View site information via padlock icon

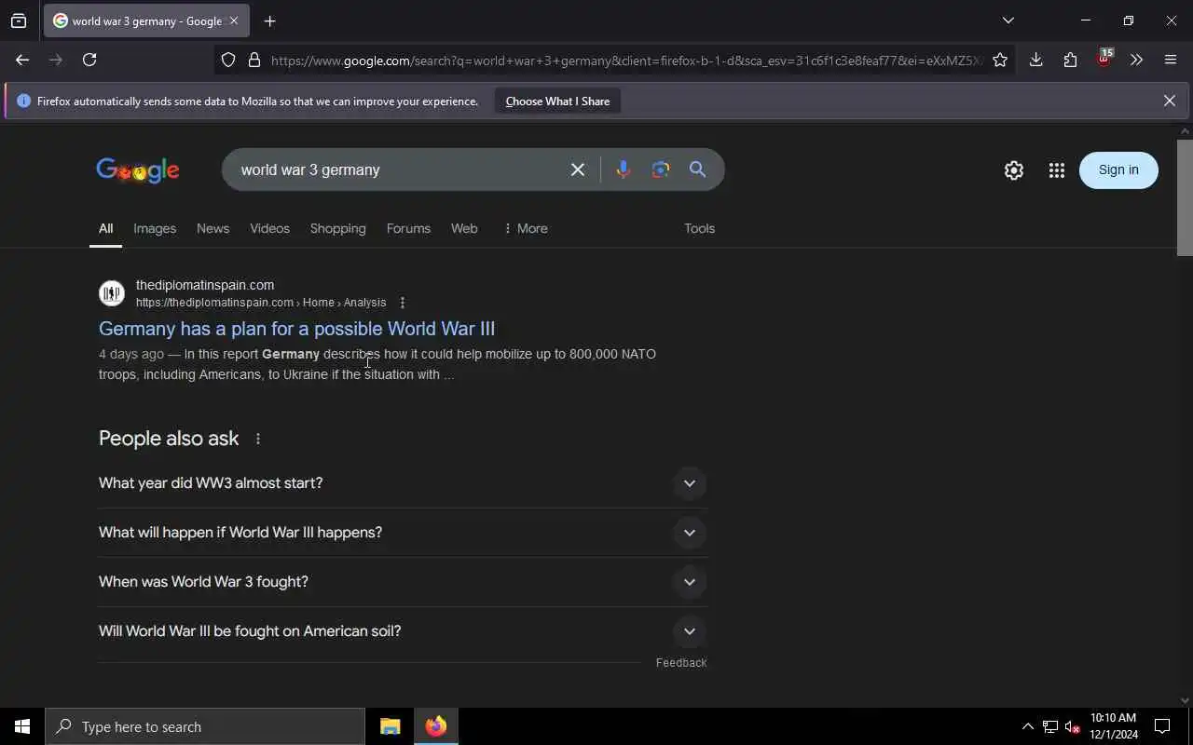pyautogui.click(x=254, y=61)
